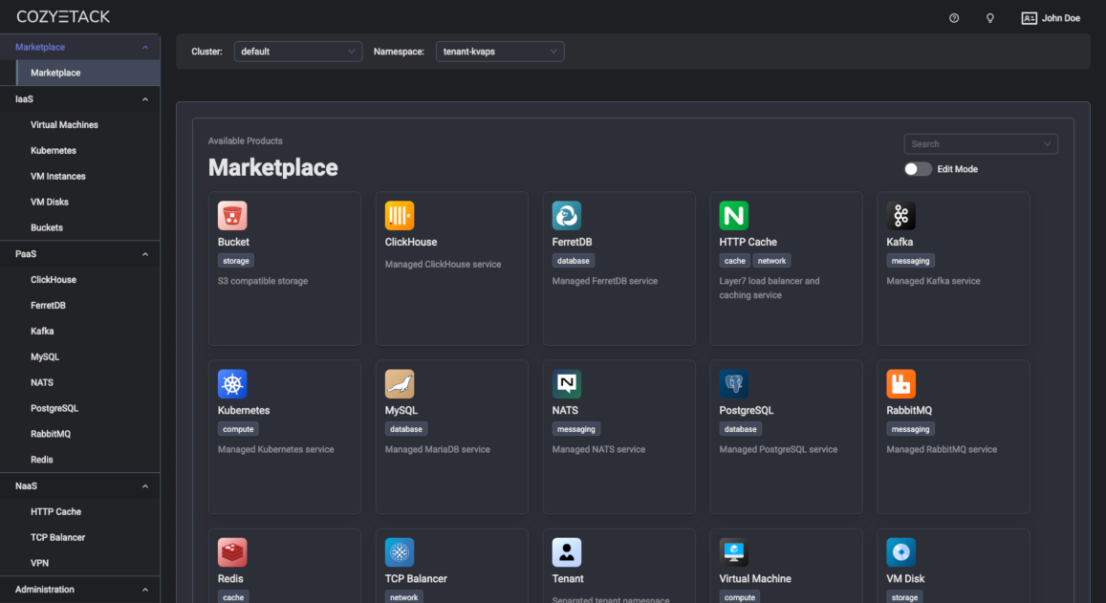The width and height of the screenshot is (1106, 603).
Task: Click "Managed ClickHouse service" description
Action: pyautogui.click(x=443, y=265)
